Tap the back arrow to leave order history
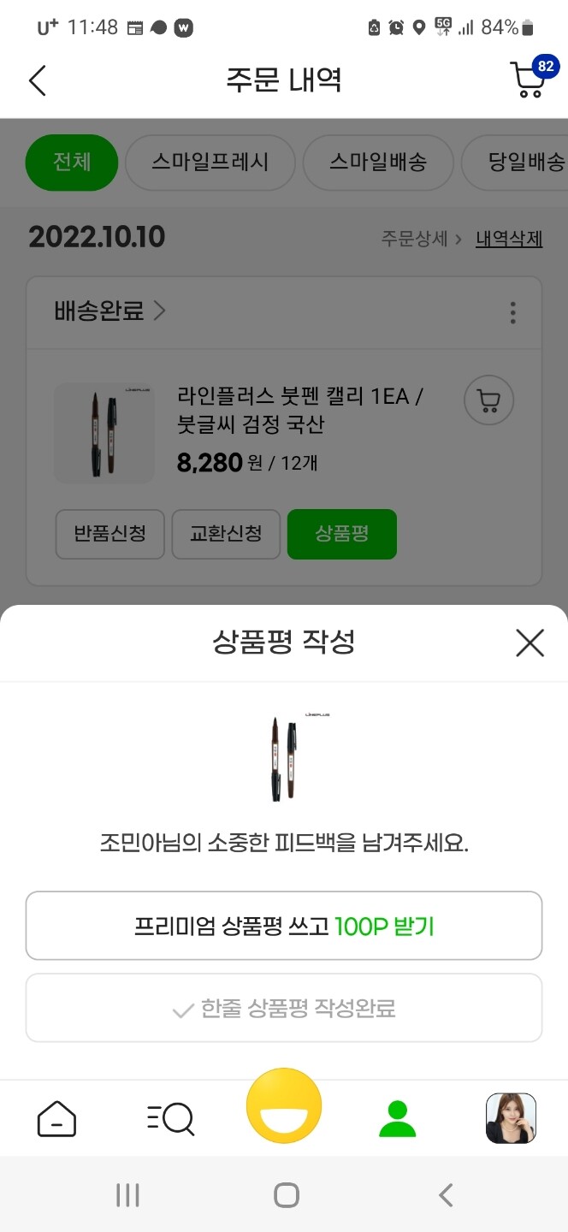Screen dimensions: 568x1232 click(37, 80)
